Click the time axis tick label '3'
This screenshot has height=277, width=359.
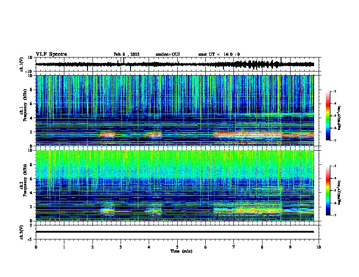[121, 247]
